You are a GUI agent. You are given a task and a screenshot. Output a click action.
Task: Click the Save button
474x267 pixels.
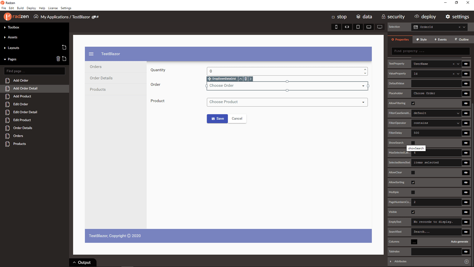coord(217,119)
